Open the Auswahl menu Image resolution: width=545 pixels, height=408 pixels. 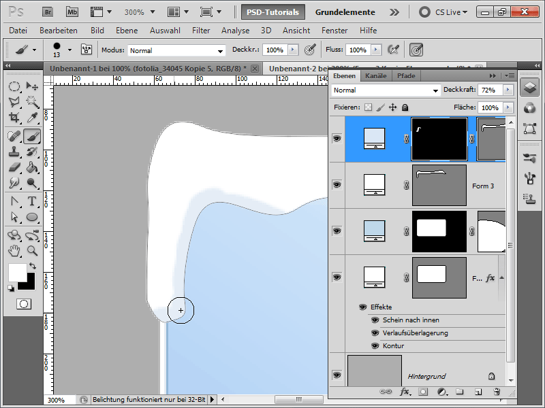165,31
